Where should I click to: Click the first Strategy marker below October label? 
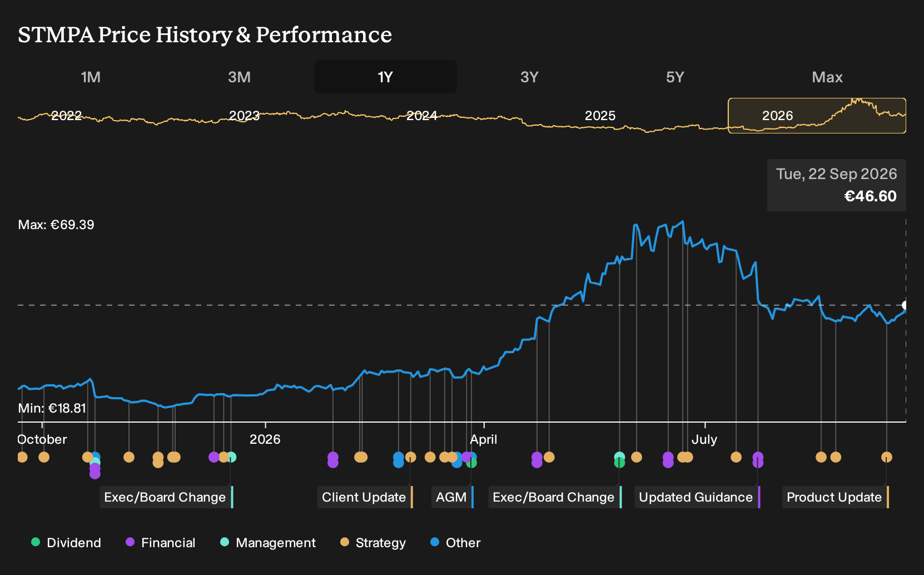pos(22,457)
